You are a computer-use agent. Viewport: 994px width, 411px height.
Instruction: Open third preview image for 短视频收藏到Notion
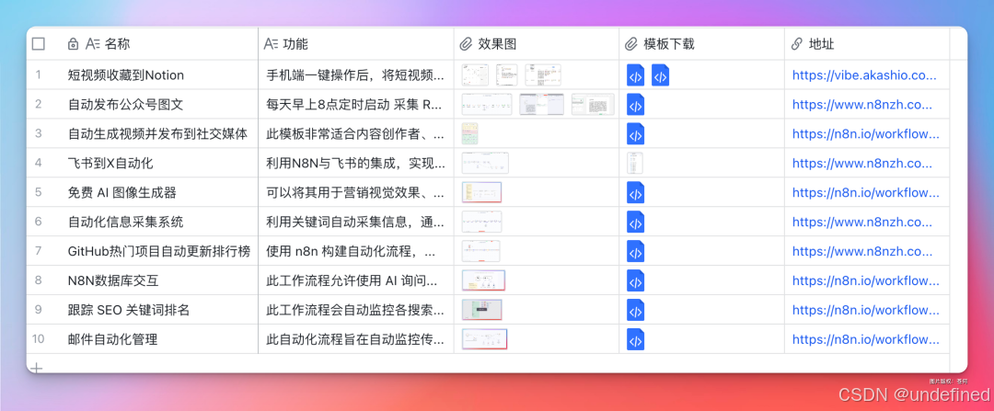(543, 75)
